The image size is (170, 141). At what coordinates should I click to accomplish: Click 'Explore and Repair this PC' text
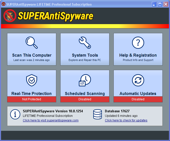[x=85, y=60]
